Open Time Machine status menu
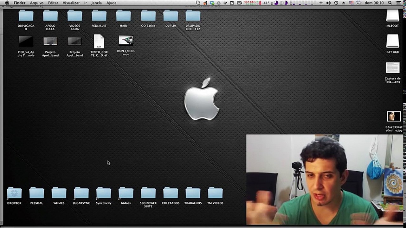The height and width of the screenshot is (228, 406). (336, 3)
